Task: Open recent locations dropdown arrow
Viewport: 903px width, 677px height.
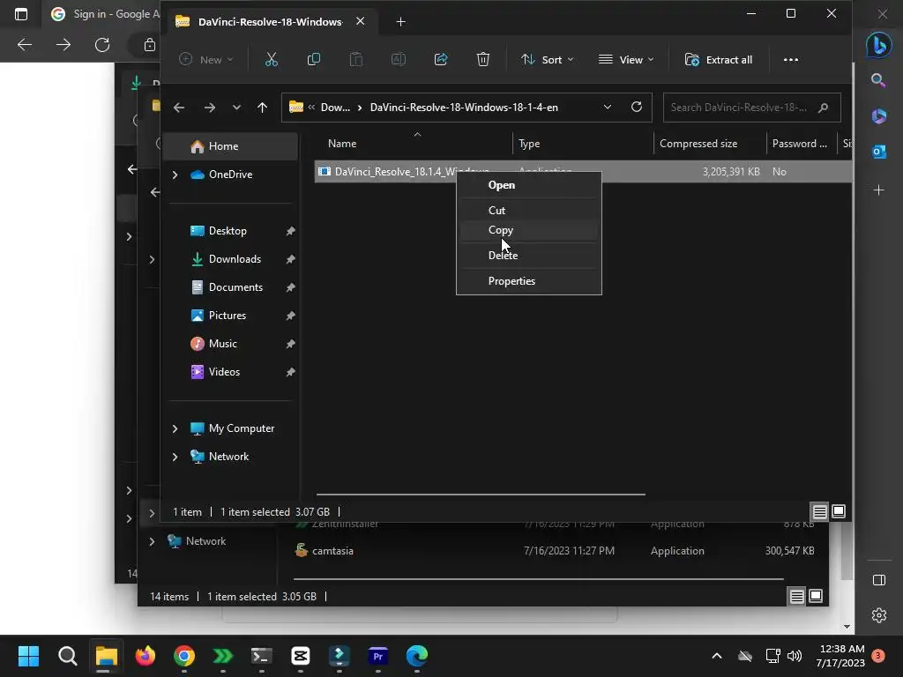Action: (236, 108)
